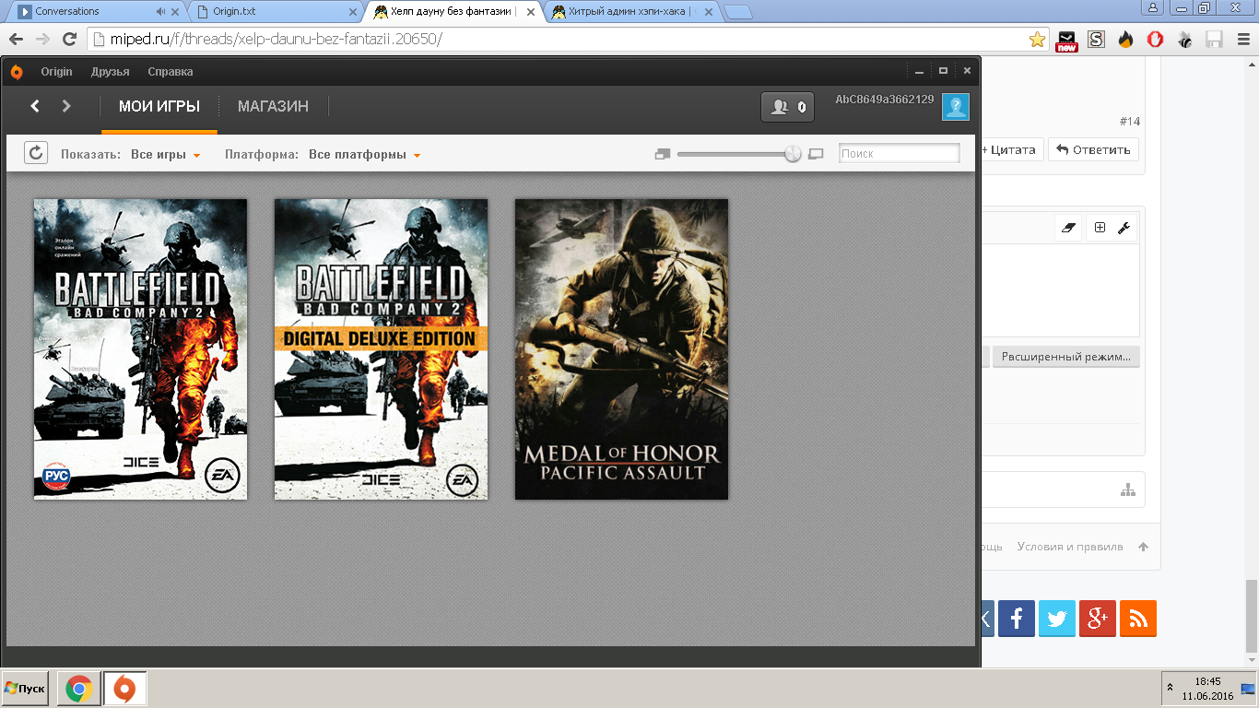Open a new browser tab
The width and height of the screenshot is (1259, 708).
(x=738, y=12)
